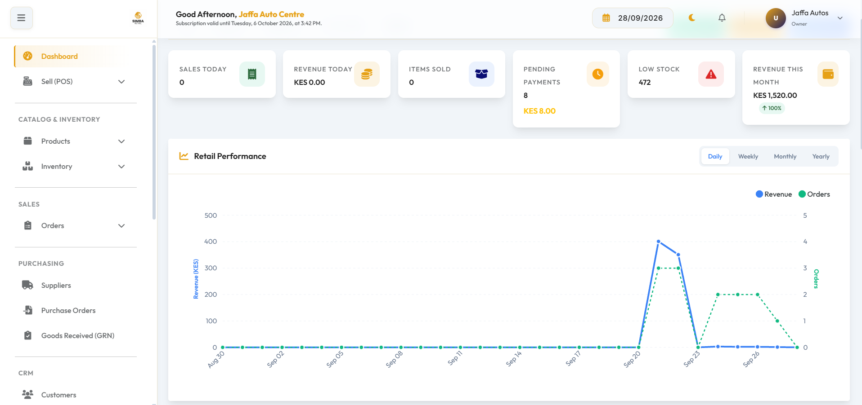The height and width of the screenshot is (405, 862).
Task: Click the Orders clipboard icon
Action: click(x=28, y=225)
